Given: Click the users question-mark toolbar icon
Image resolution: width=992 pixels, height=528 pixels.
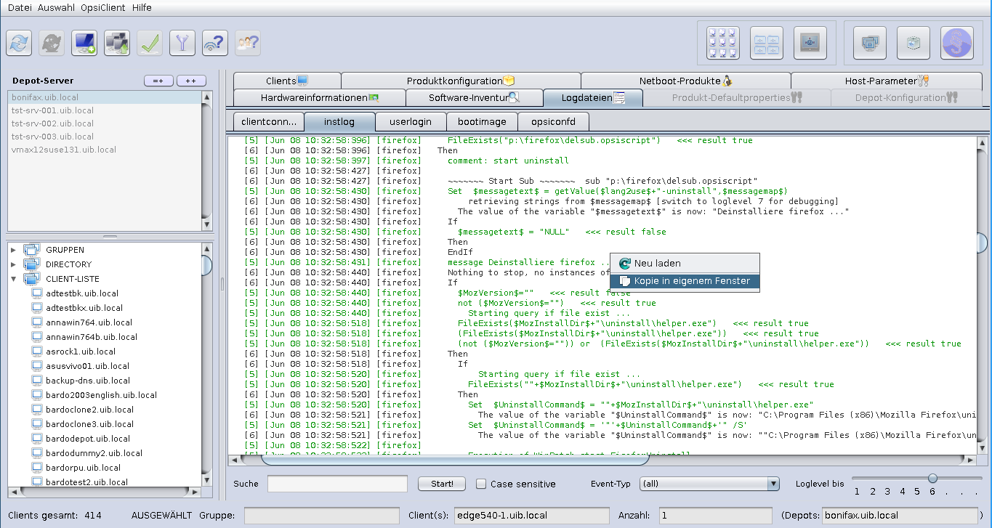Looking at the screenshot, I should tap(248, 44).
